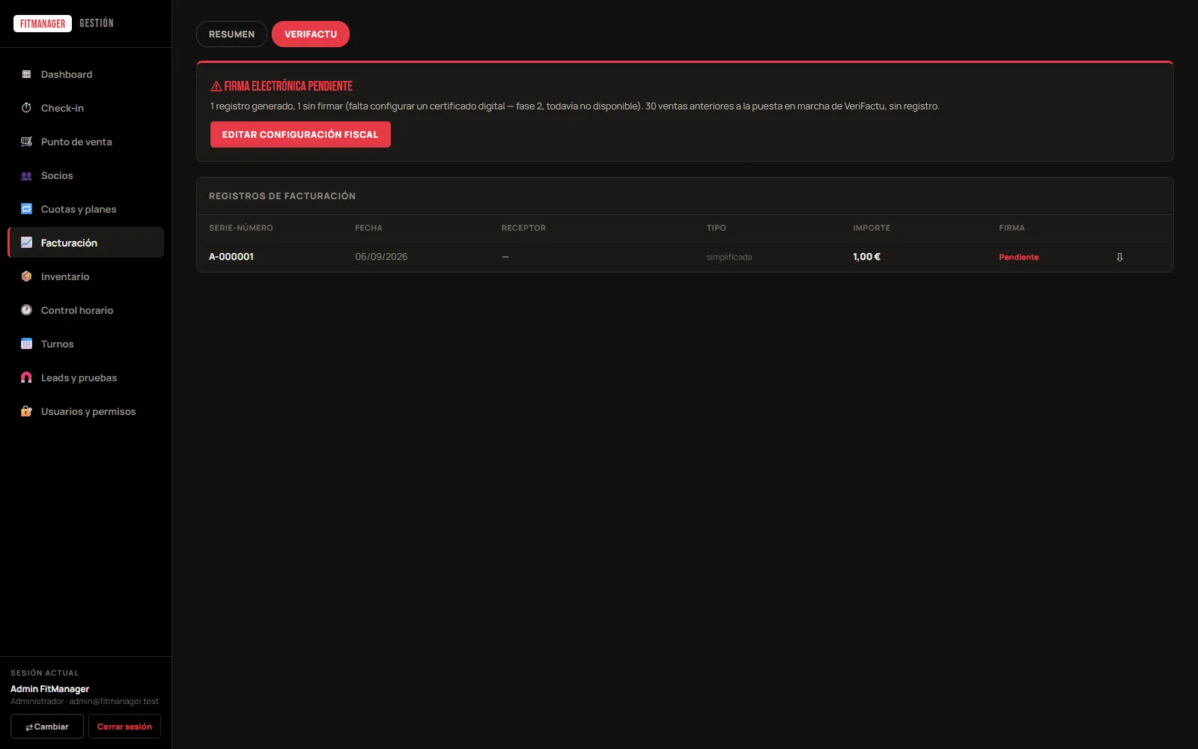
Task: Open the Inventario page
Action: click(85, 276)
